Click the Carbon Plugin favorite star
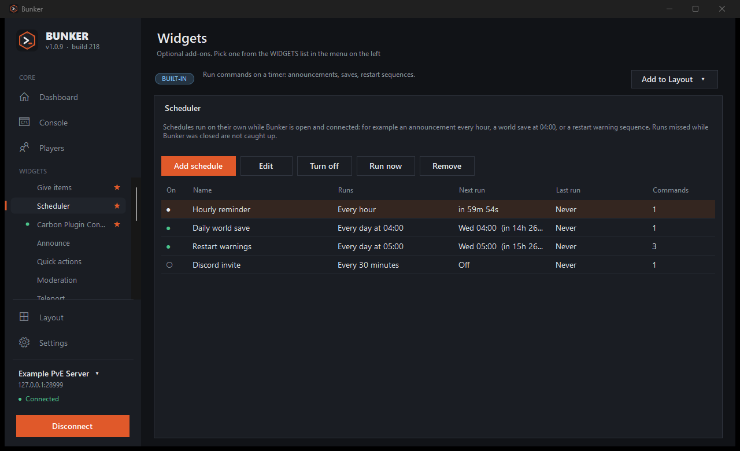The height and width of the screenshot is (451, 740). coord(117,224)
